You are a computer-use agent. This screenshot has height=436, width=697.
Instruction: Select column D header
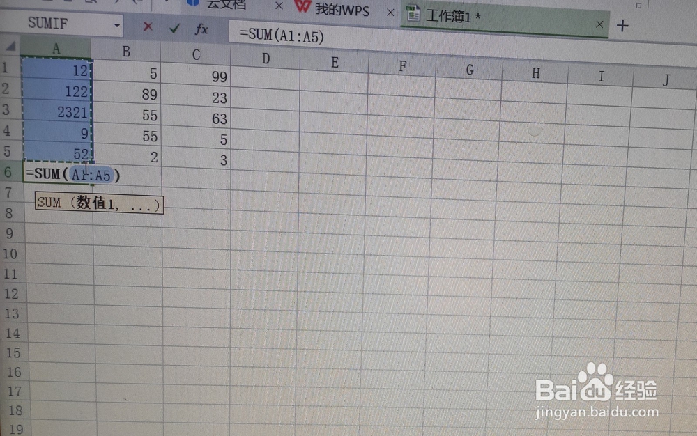[x=266, y=59]
